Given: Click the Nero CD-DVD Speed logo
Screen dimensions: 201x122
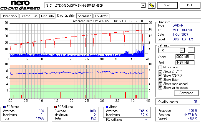Looking at the screenshot, I should 20,5.
